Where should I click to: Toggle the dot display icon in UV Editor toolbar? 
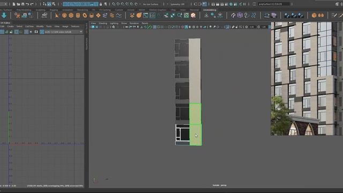31,32
